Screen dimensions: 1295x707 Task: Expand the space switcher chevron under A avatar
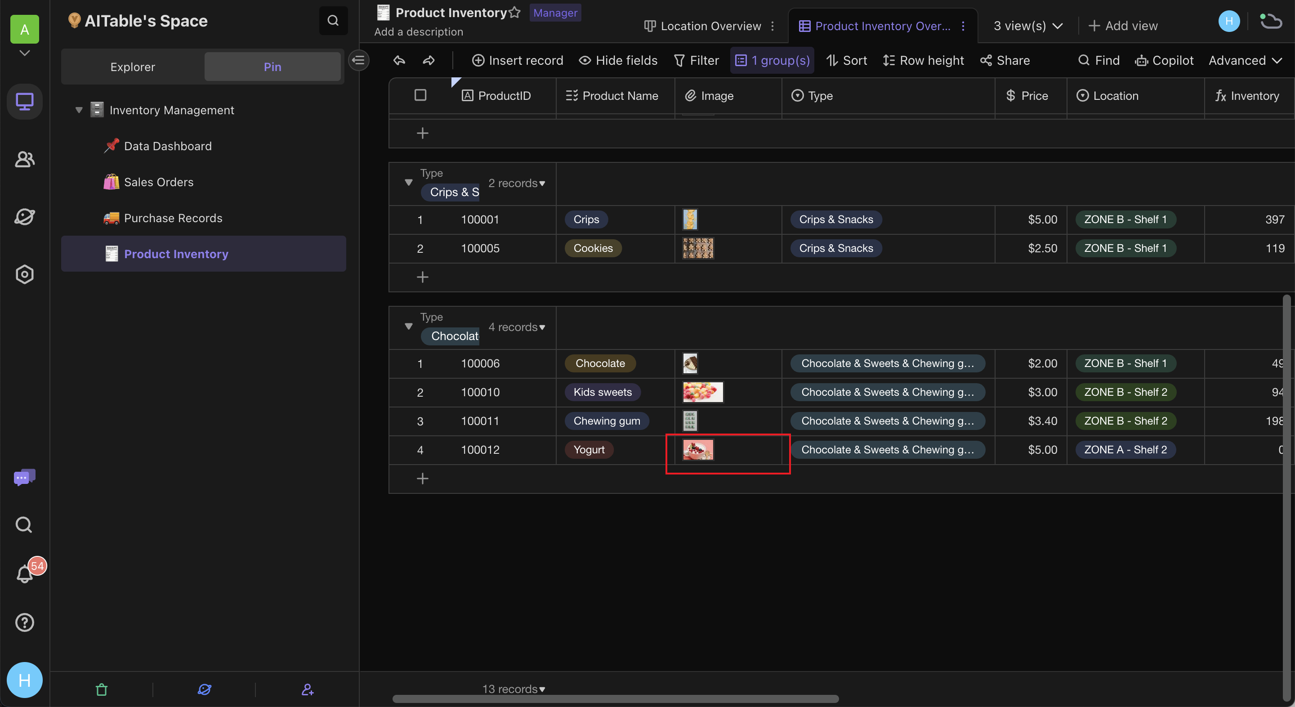click(x=24, y=53)
